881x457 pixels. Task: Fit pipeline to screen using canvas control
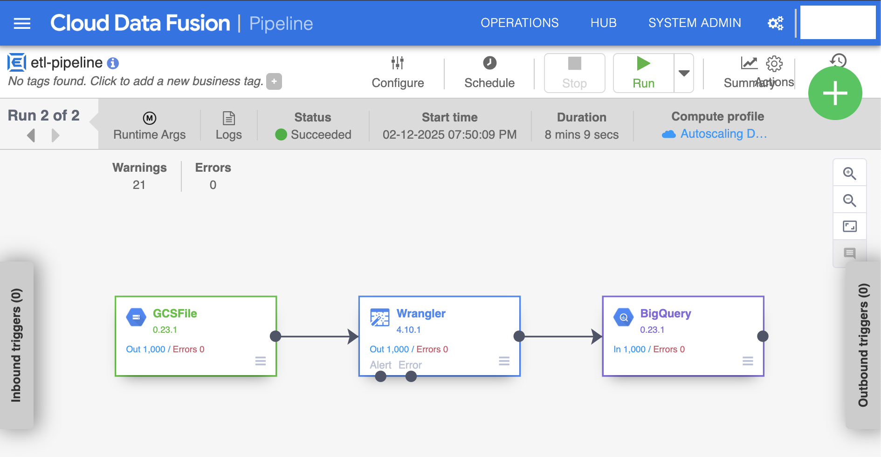pyautogui.click(x=849, y=227)
